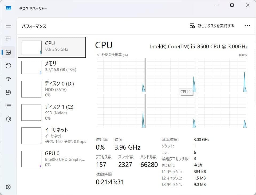Expand the navigation sidebar with the hamburger icon
The height and width of the screenshot is (195, 256).
(8, 26)
